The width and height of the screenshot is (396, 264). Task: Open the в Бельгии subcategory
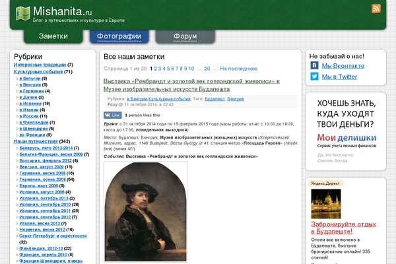30,79
